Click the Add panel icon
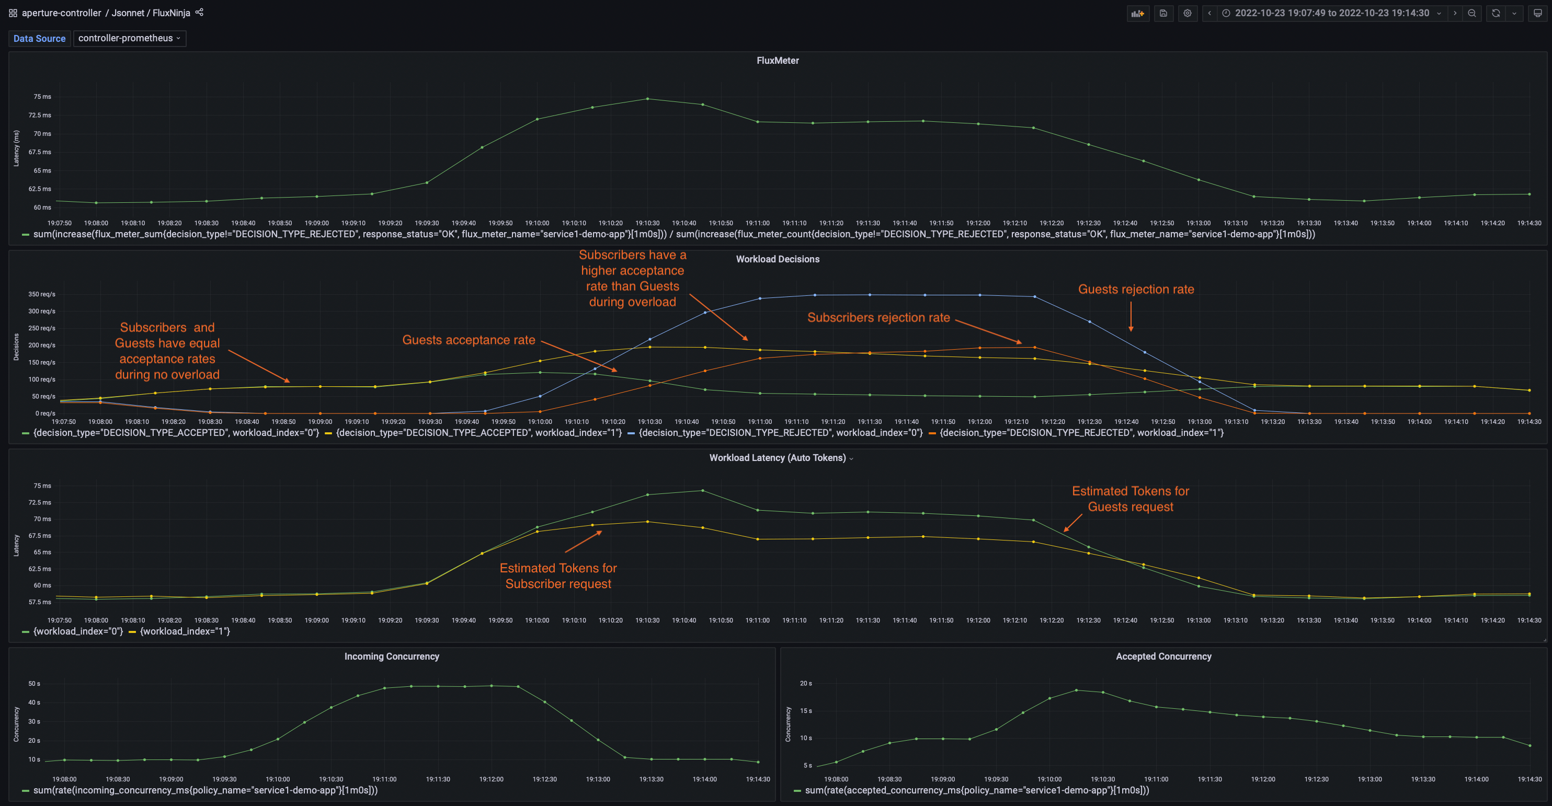 (1137, 13)
